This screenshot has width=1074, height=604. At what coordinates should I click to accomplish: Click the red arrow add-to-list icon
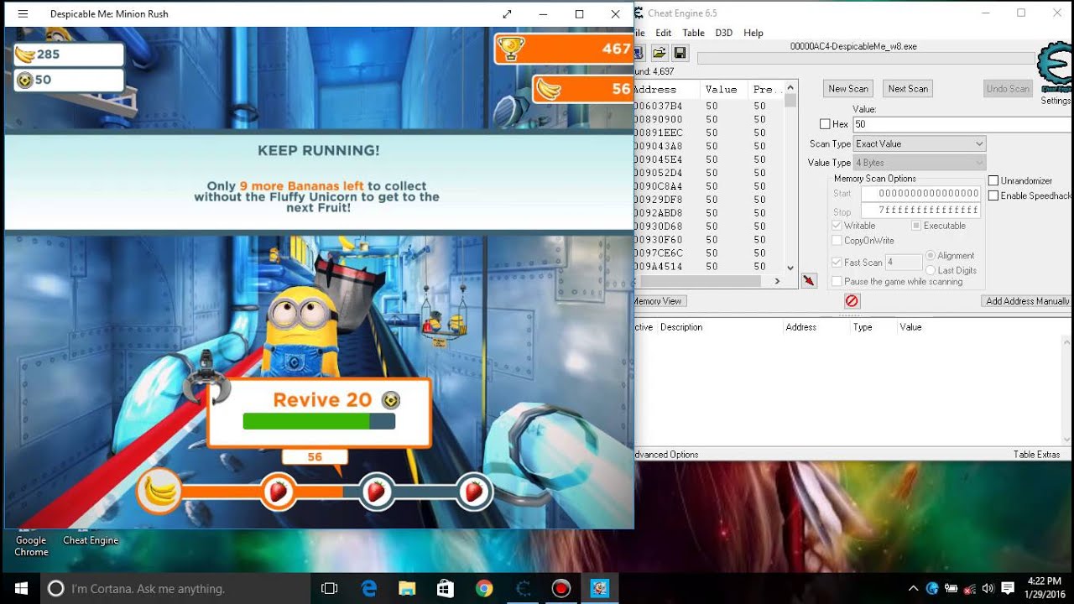pos(809,280)
